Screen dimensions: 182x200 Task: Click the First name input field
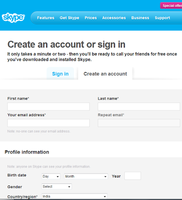[x=49, y=106]
